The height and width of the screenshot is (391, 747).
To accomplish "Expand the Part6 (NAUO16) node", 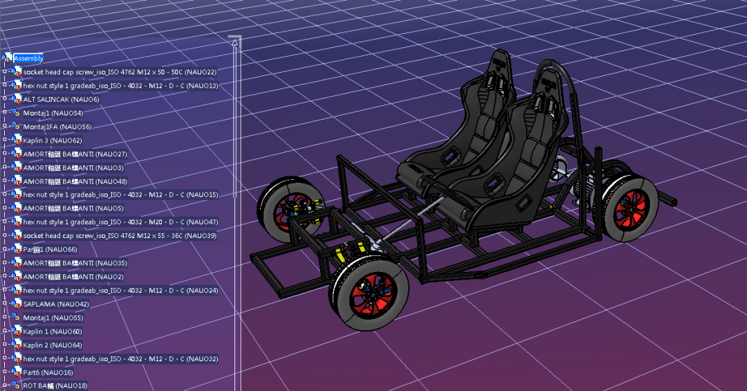I will (x=5, y=372).
